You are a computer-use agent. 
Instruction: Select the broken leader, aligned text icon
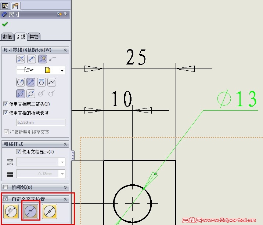[50, 211]
